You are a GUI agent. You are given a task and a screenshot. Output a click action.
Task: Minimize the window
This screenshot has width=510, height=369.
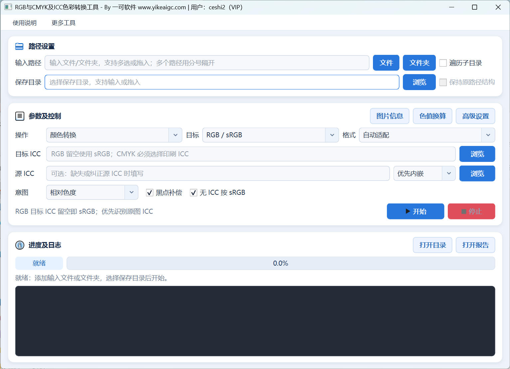451,7
